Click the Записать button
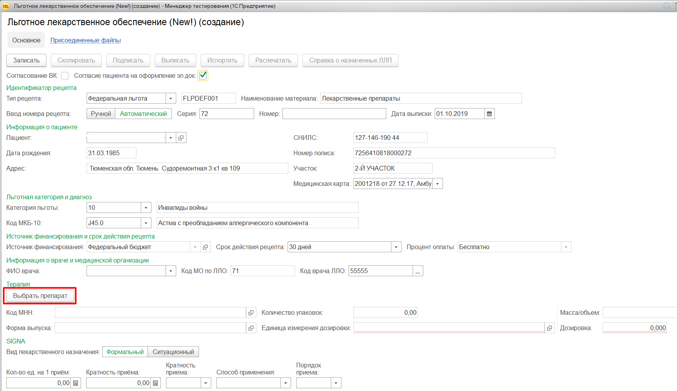 pyautogui.click(x=26, y=60)
